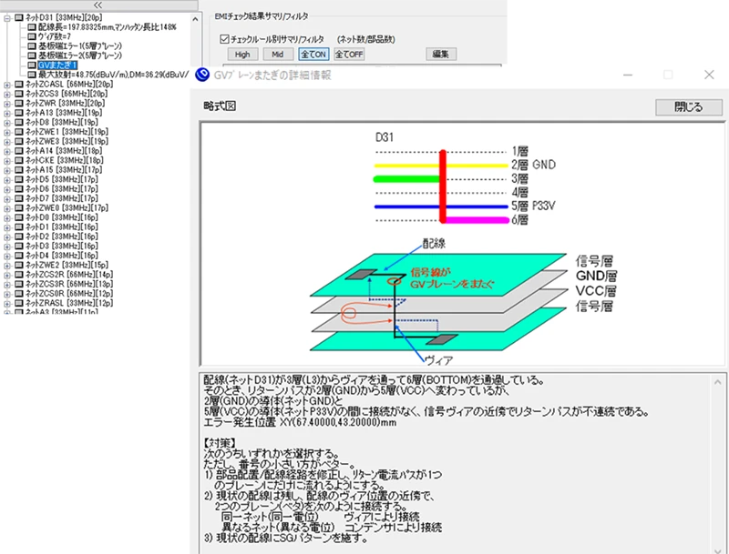This screenshot has height=554, width=729.
Task: Click the node icon of ネットCKE
Action: pyautogui.click(x=18, y=160)
